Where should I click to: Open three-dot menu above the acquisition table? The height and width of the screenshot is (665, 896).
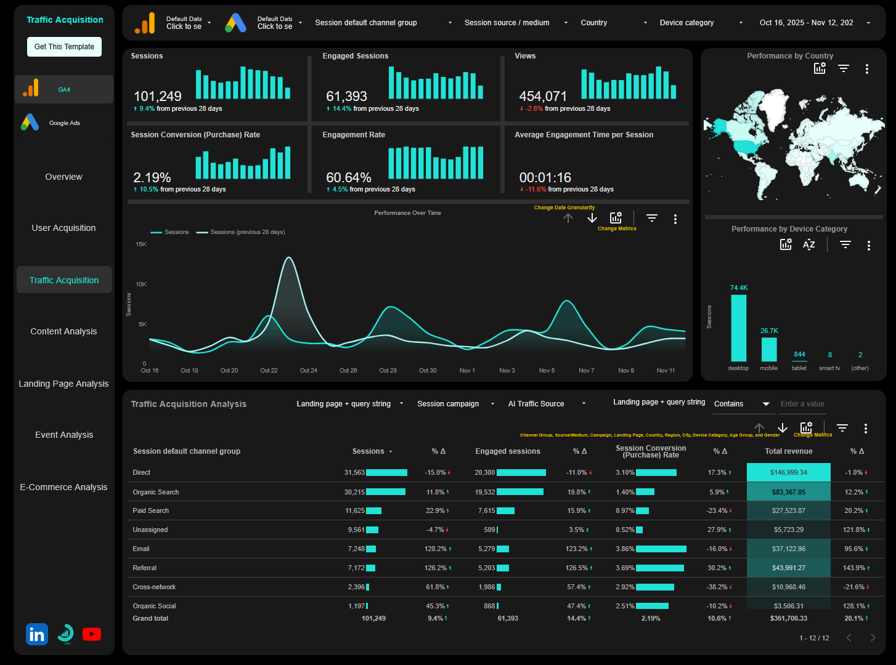[x=866, y=428]
